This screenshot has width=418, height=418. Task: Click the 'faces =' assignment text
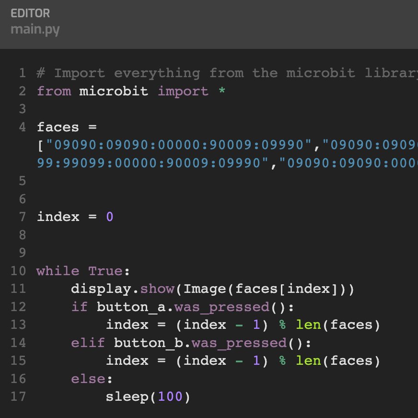(67, 127)
